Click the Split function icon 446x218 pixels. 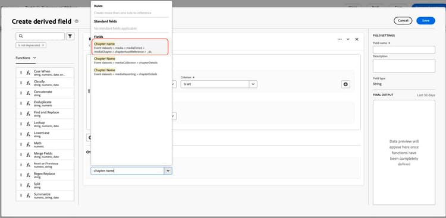pos(28,185)
